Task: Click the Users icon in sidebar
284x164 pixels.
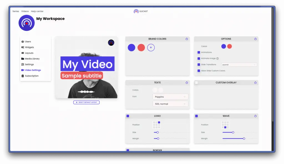Action: point(23,42)
